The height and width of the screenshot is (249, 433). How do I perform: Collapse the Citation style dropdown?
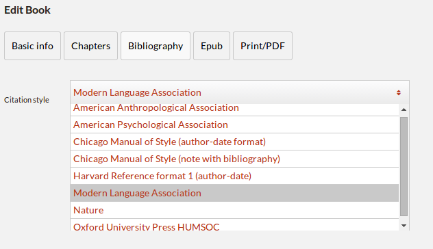pos(239,92)
